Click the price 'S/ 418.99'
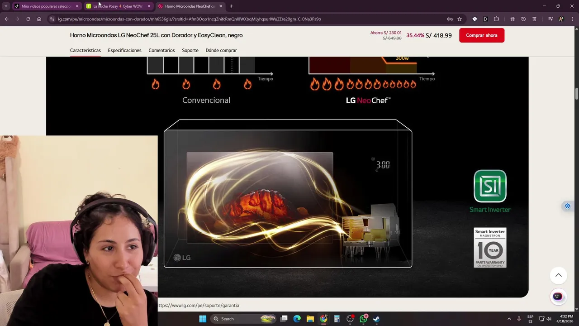The width and height of the screenshot is (579, 326). pyautogui.click(x=439, y=35)
